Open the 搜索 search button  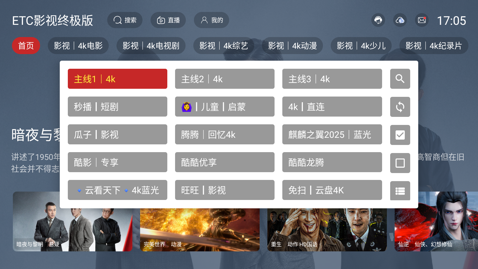coord(125,20)
